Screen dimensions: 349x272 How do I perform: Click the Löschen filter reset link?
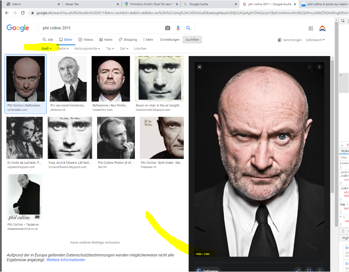[x=140, y=49]
